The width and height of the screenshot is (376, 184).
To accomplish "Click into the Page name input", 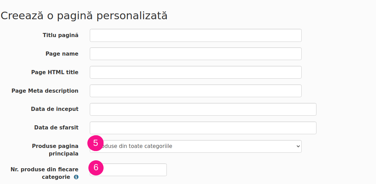I will [196, 54].
